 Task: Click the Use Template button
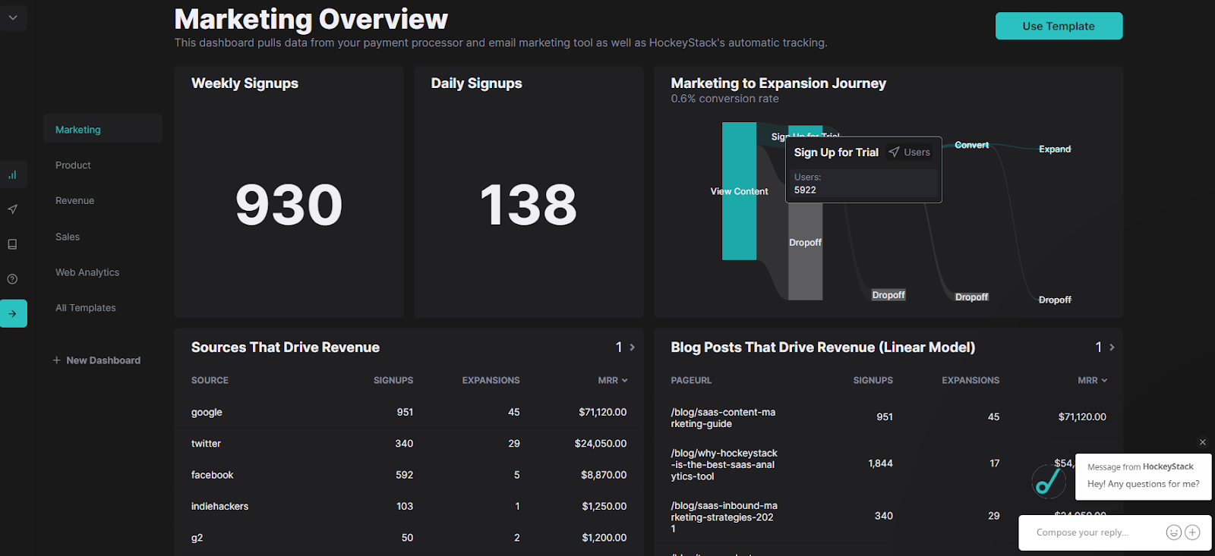click(x=1059, y=26)
